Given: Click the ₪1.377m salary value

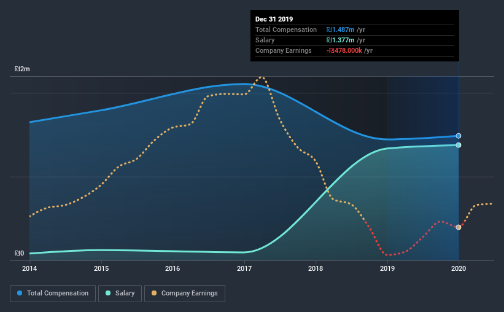Looking at the screenshot, I should [x=340, y=40].
